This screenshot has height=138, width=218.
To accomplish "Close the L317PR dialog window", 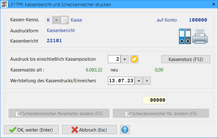I will point(212,5).
